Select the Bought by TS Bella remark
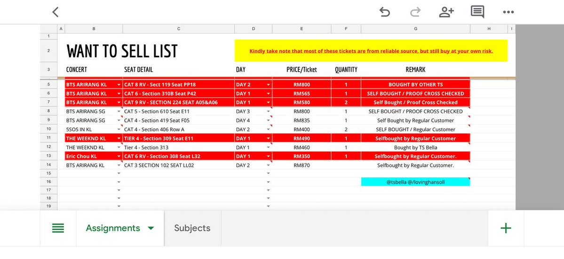The image size is (564, 259). point(415,147)
